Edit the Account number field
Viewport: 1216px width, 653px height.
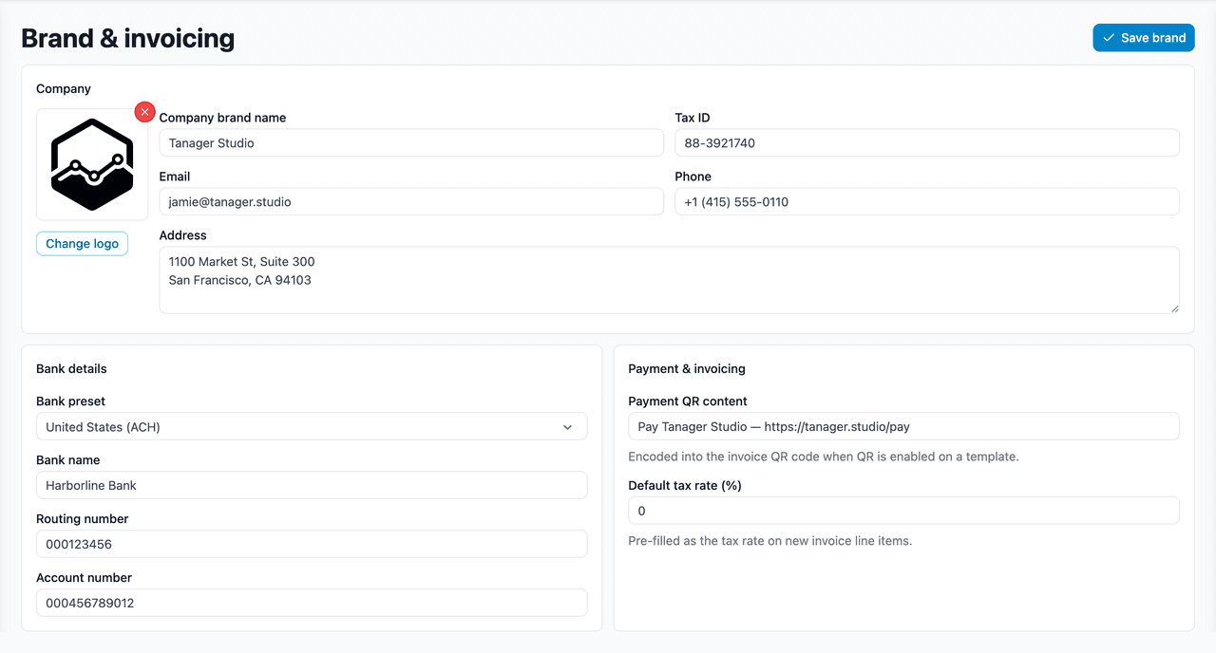pyautogui.click(x=312, y=603)
